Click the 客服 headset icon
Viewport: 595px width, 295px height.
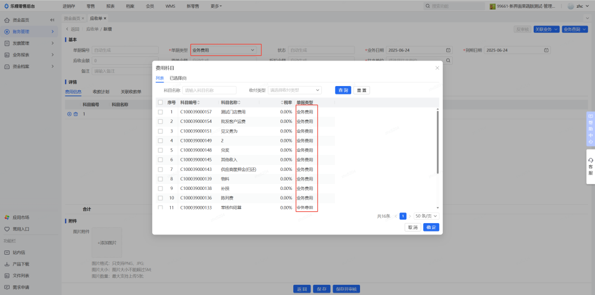point(590,160)
